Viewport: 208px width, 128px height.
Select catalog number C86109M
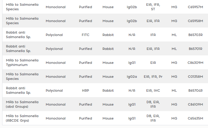195,104
